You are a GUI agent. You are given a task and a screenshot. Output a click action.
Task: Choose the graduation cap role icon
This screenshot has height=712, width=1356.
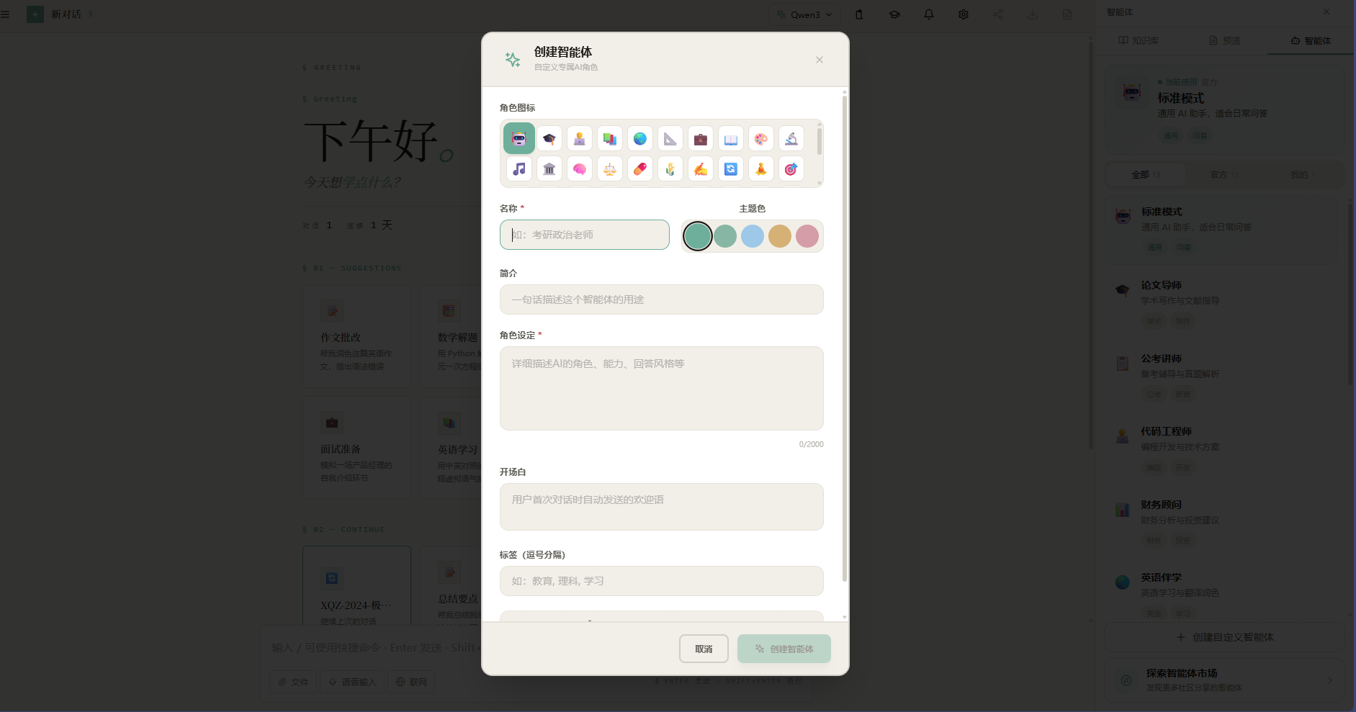549,138
